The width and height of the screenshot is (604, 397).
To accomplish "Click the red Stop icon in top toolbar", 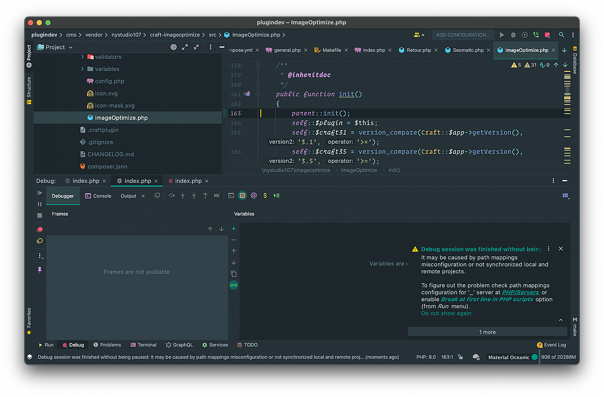I will click(x=547, y=35).
